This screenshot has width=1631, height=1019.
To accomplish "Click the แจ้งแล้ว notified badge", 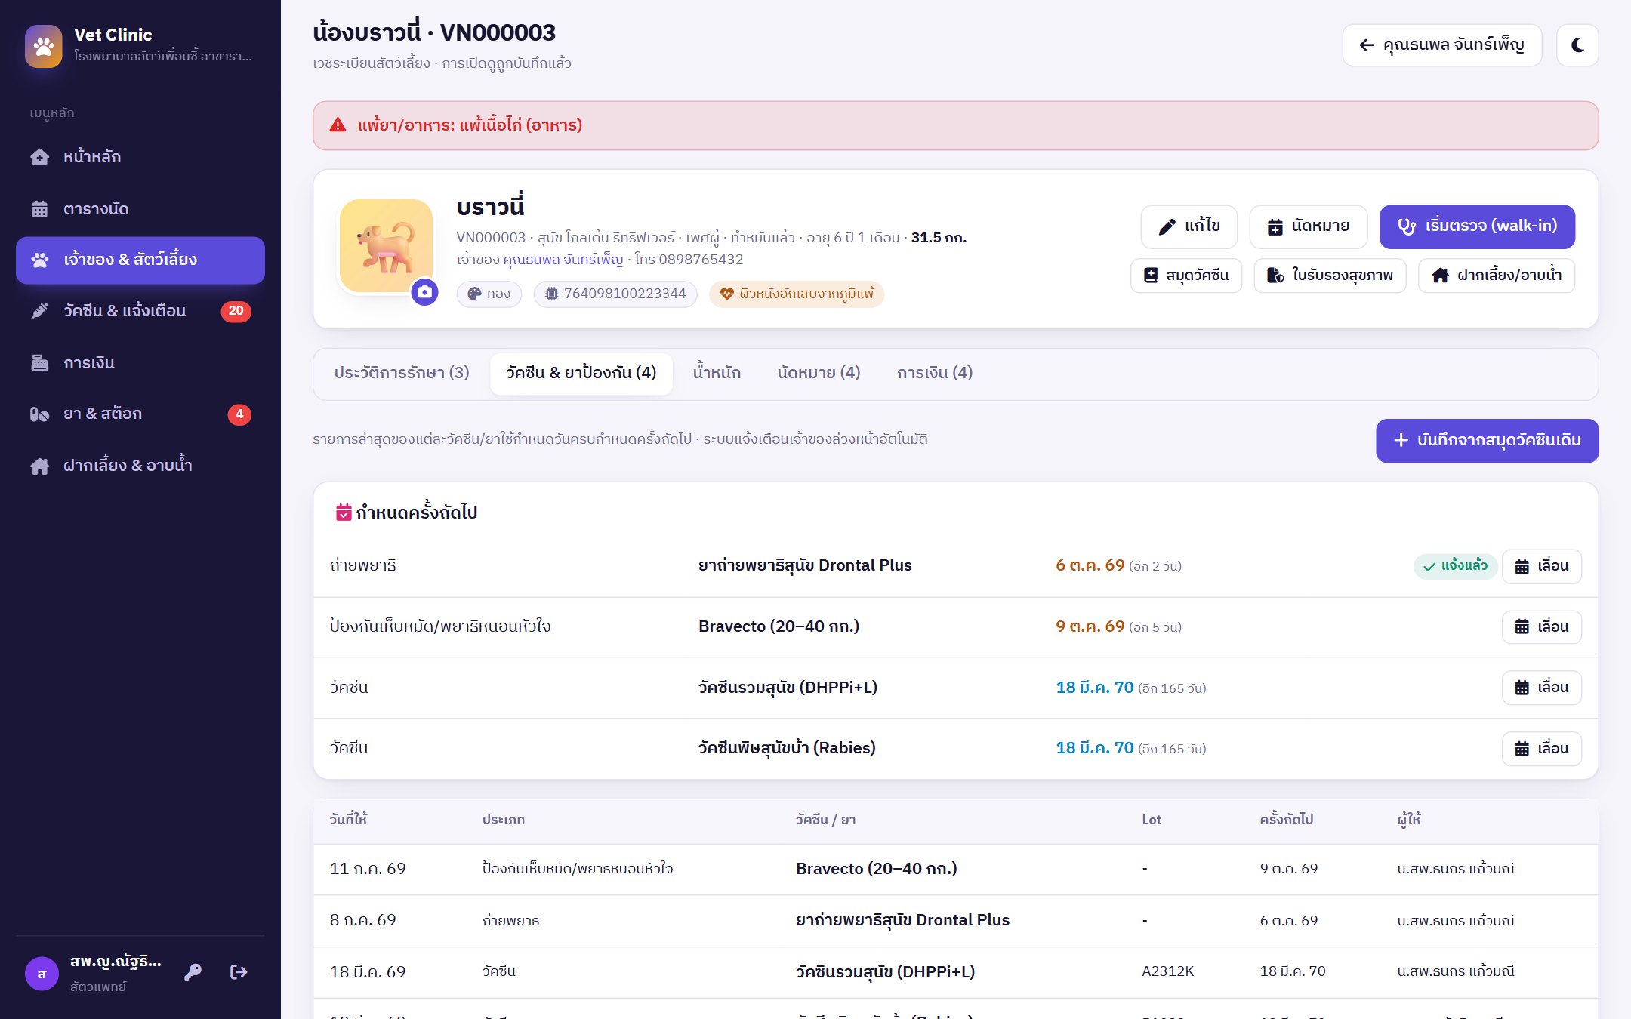I will [1455, 566].
